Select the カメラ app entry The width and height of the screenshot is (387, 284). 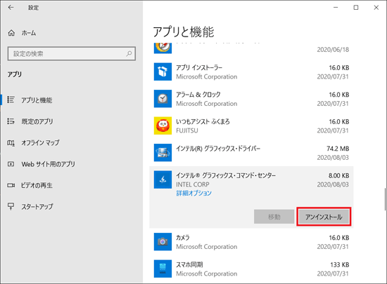(x=251, y=242)
